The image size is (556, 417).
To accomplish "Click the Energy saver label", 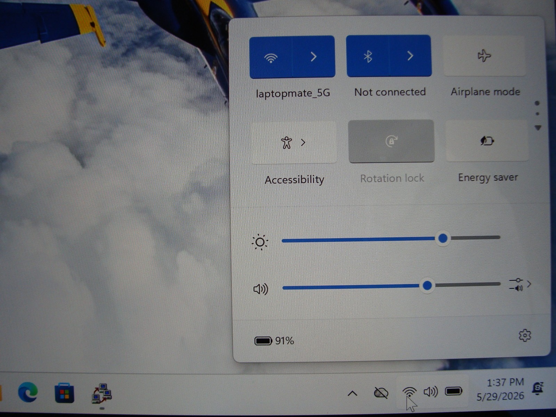I will point(488,178).
